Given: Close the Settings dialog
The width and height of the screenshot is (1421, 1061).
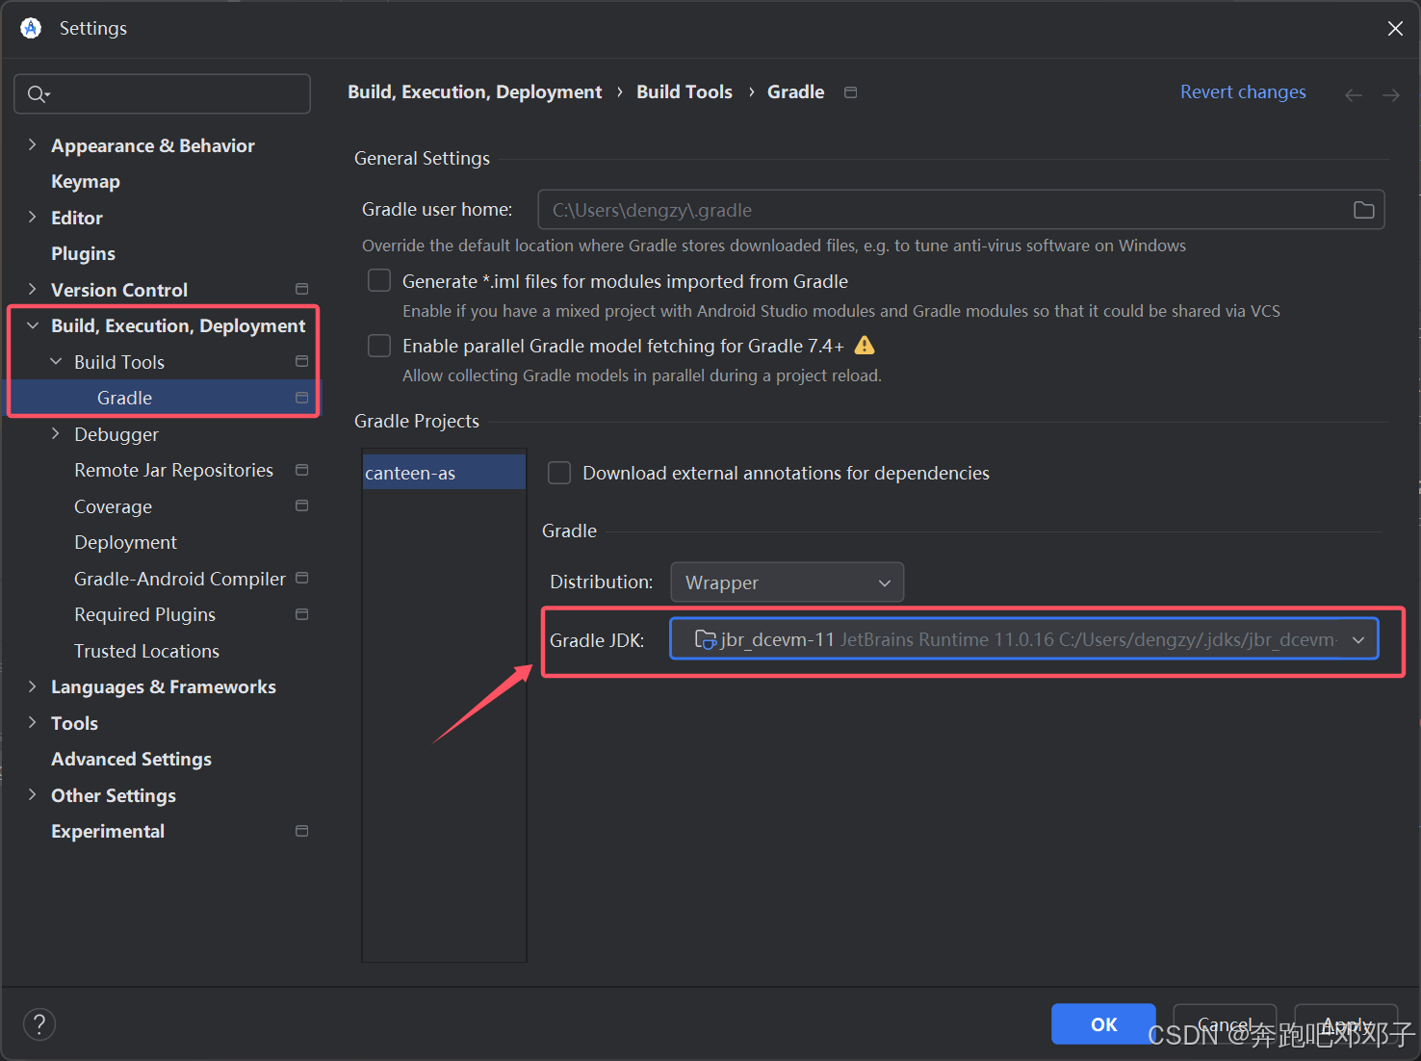Looking at the screenshot, I should click(x=1395, y=29).
